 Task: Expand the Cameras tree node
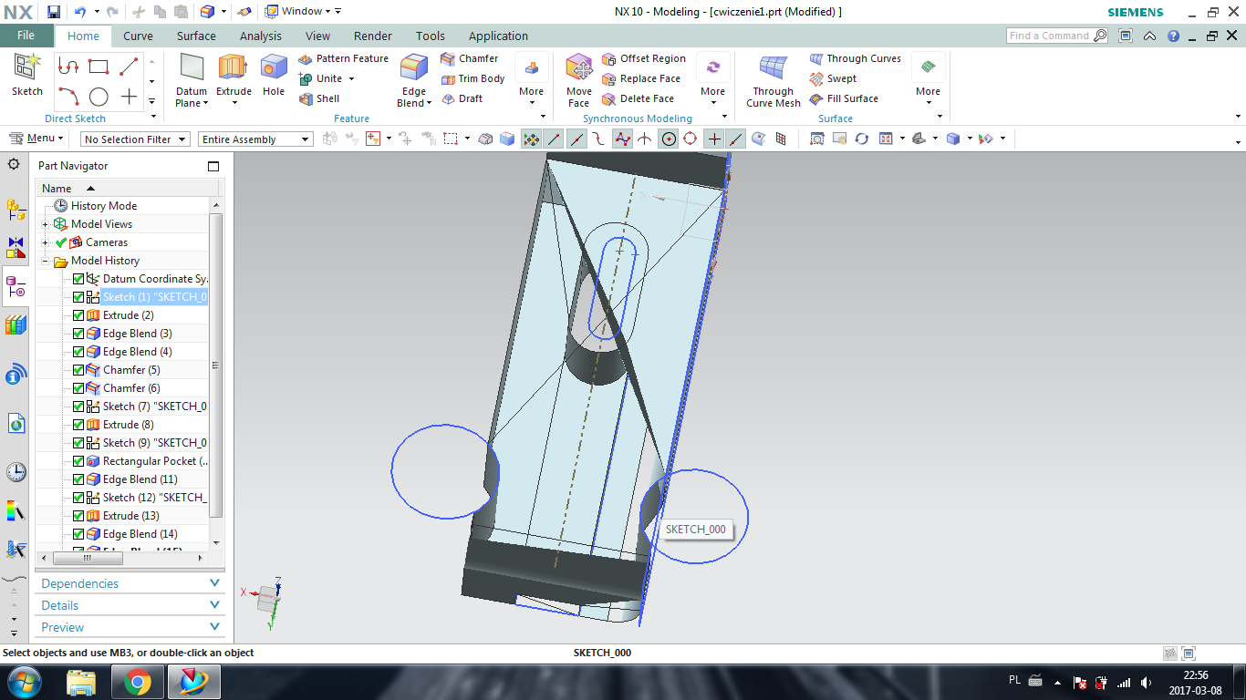coord(46,242)
